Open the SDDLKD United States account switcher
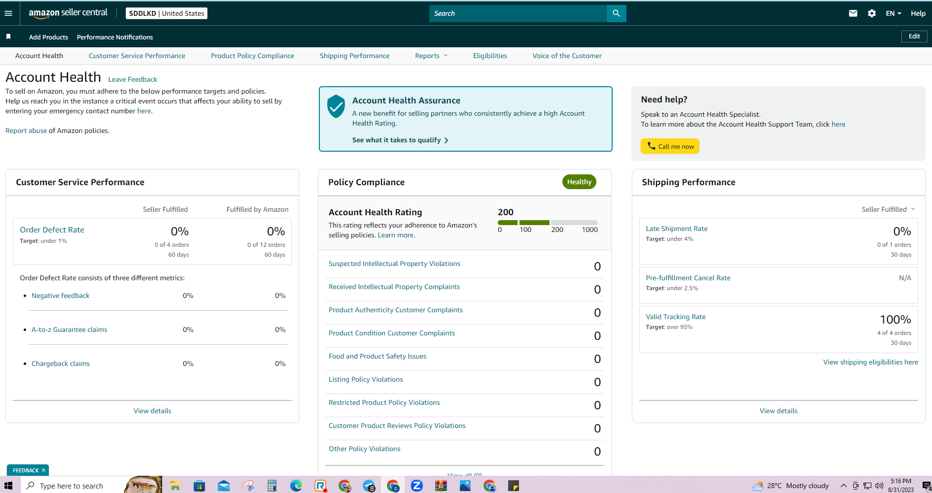Screen dimensions: 932x493 [x=167, y=13]
